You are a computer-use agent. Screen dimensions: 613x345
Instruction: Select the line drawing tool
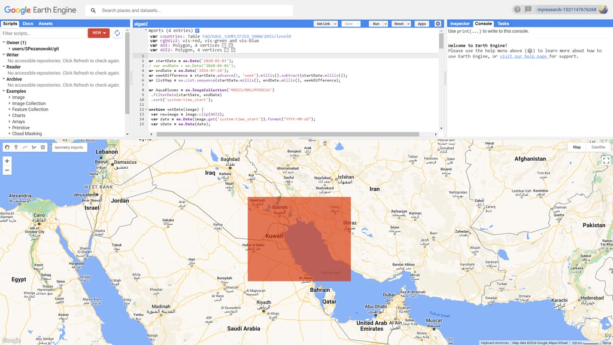(x=25, y=147)
